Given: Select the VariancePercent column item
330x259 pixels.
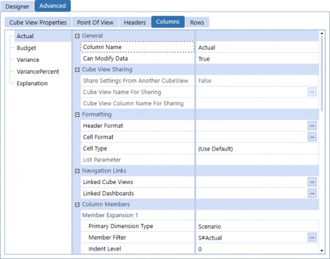Looking at the screenshot, I should pos(38,71).
